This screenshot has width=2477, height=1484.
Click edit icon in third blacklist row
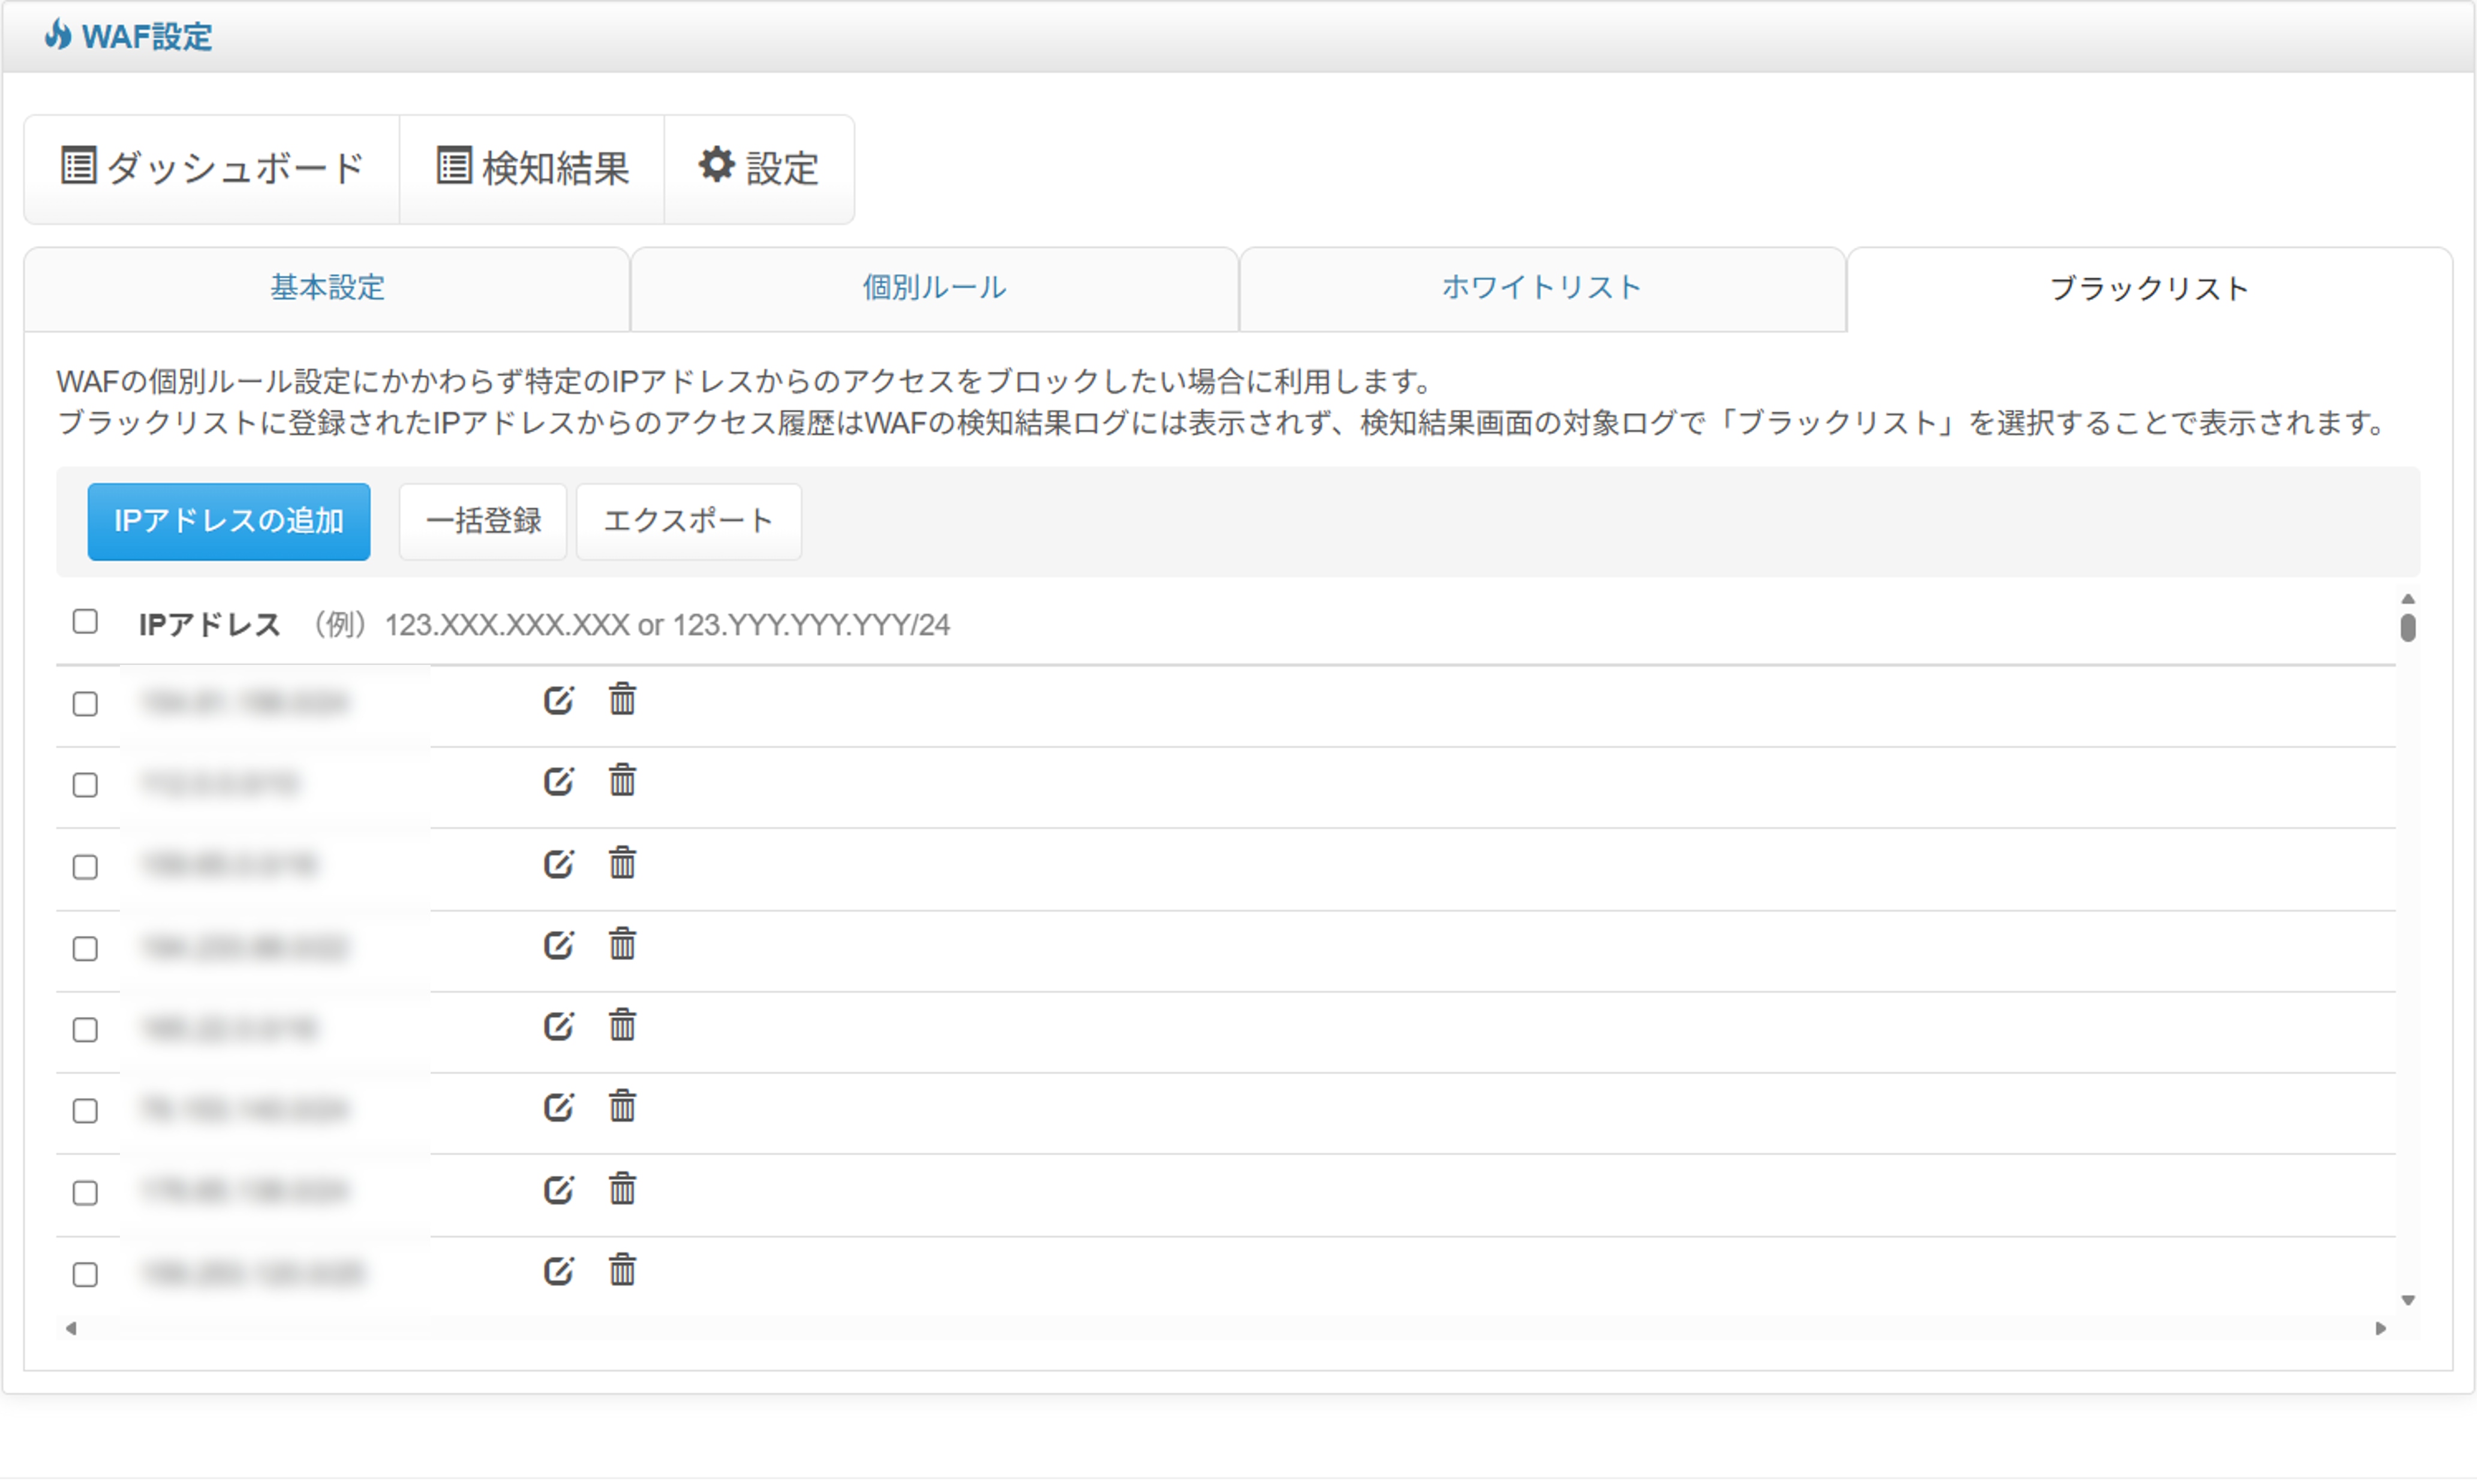pos(558,864)
